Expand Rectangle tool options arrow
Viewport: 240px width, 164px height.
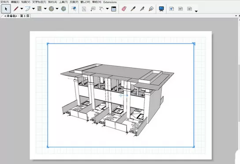[x=45, y=9]
